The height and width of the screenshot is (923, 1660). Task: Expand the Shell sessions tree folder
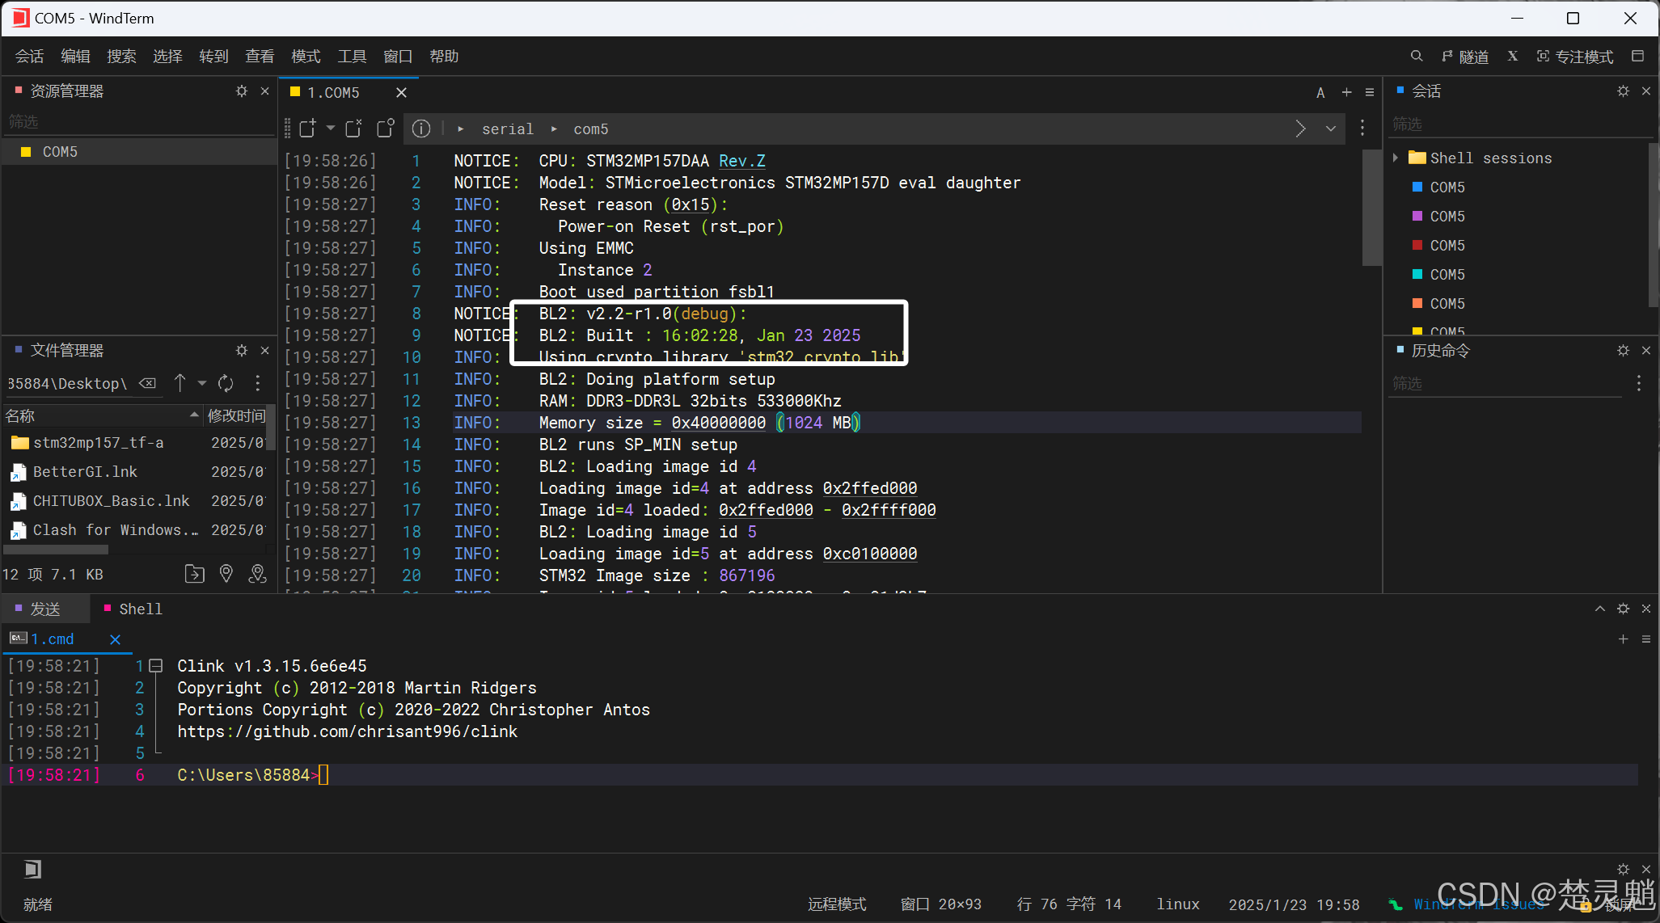coord(1396,158)
